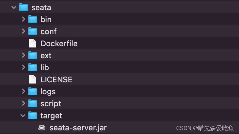
Task: Click the lib folder icon
Action: (32, 67)
